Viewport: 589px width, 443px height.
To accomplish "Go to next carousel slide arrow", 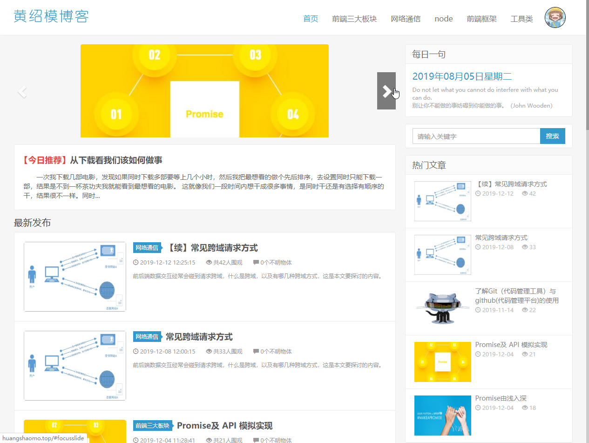I will pos(386,91).
